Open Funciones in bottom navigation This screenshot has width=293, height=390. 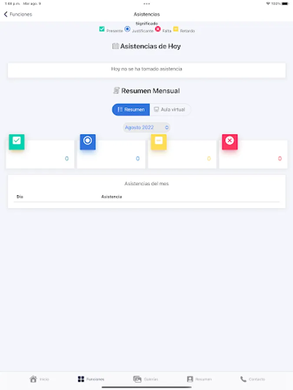click(x=91, y=379)
